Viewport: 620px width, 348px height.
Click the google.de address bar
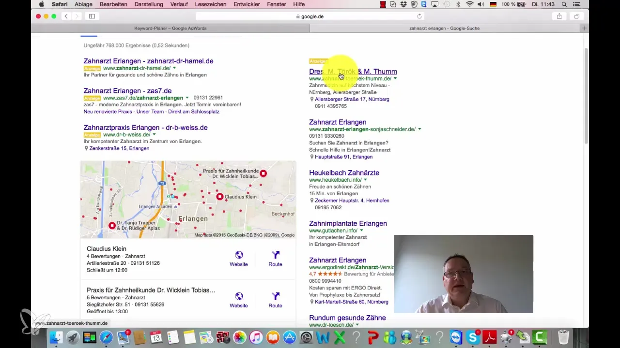pos(310,16)
